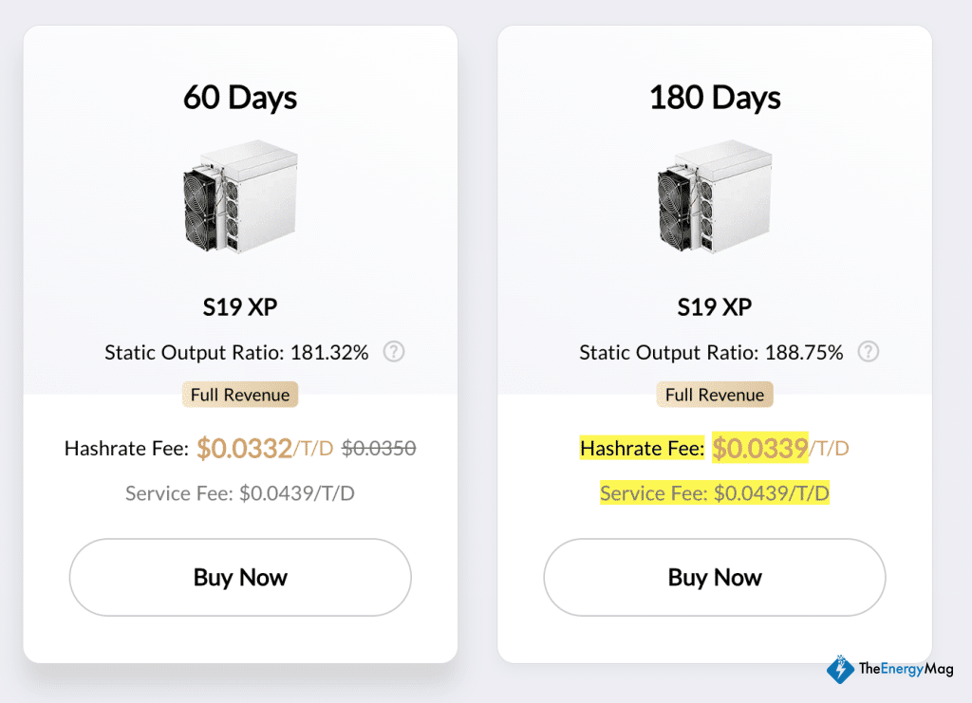This screenshot has width=972, height=703.
Task: Click highlighted Service Fee on 180 Days card
Action: pyautogui.click(x=715, y=493)
